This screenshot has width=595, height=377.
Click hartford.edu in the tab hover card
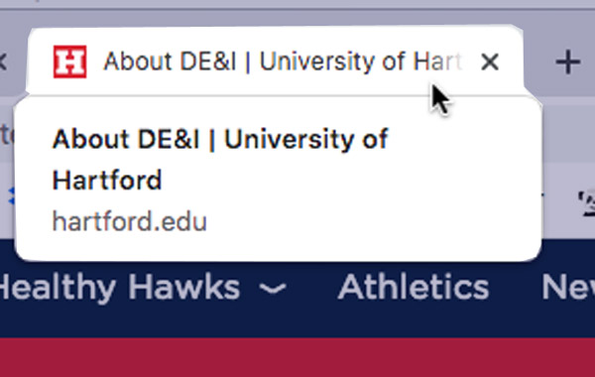pyautogui.click(x=129, y=221)
